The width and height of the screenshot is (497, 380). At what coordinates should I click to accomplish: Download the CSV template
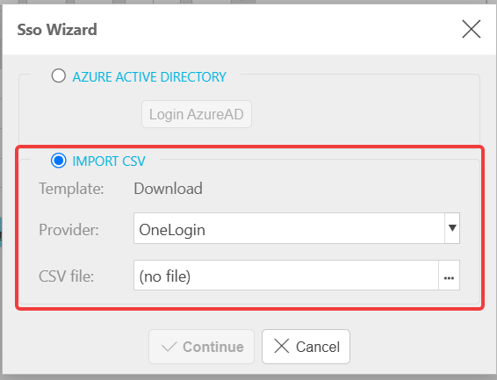[x=168, y=189]
